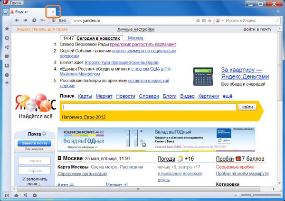285x201 pixels.
Task: Open the Notes panel in sidebar
Action: click(x=7, y=56)
